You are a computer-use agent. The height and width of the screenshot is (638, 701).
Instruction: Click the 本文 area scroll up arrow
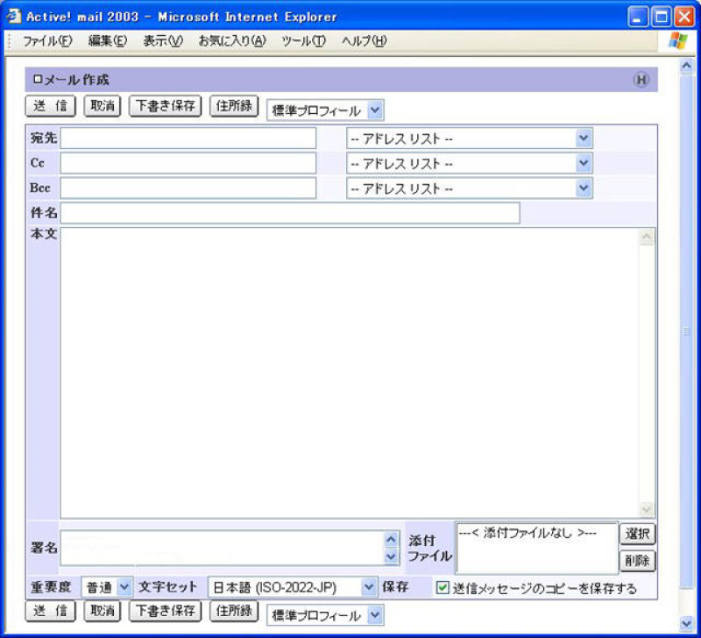[x=647, y=237]
